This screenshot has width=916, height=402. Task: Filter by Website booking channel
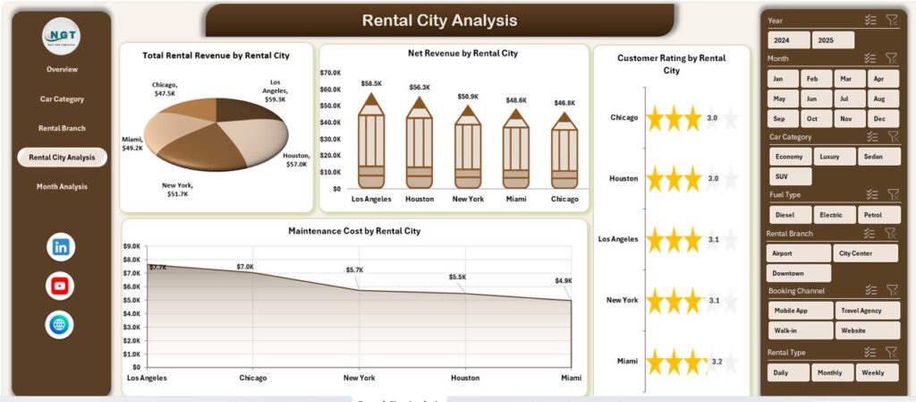[868, 330]
